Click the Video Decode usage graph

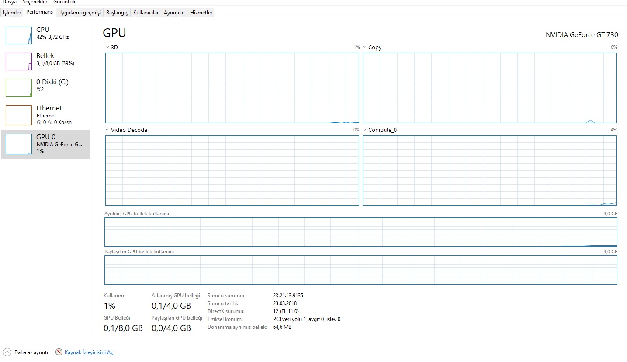[232, 170]
